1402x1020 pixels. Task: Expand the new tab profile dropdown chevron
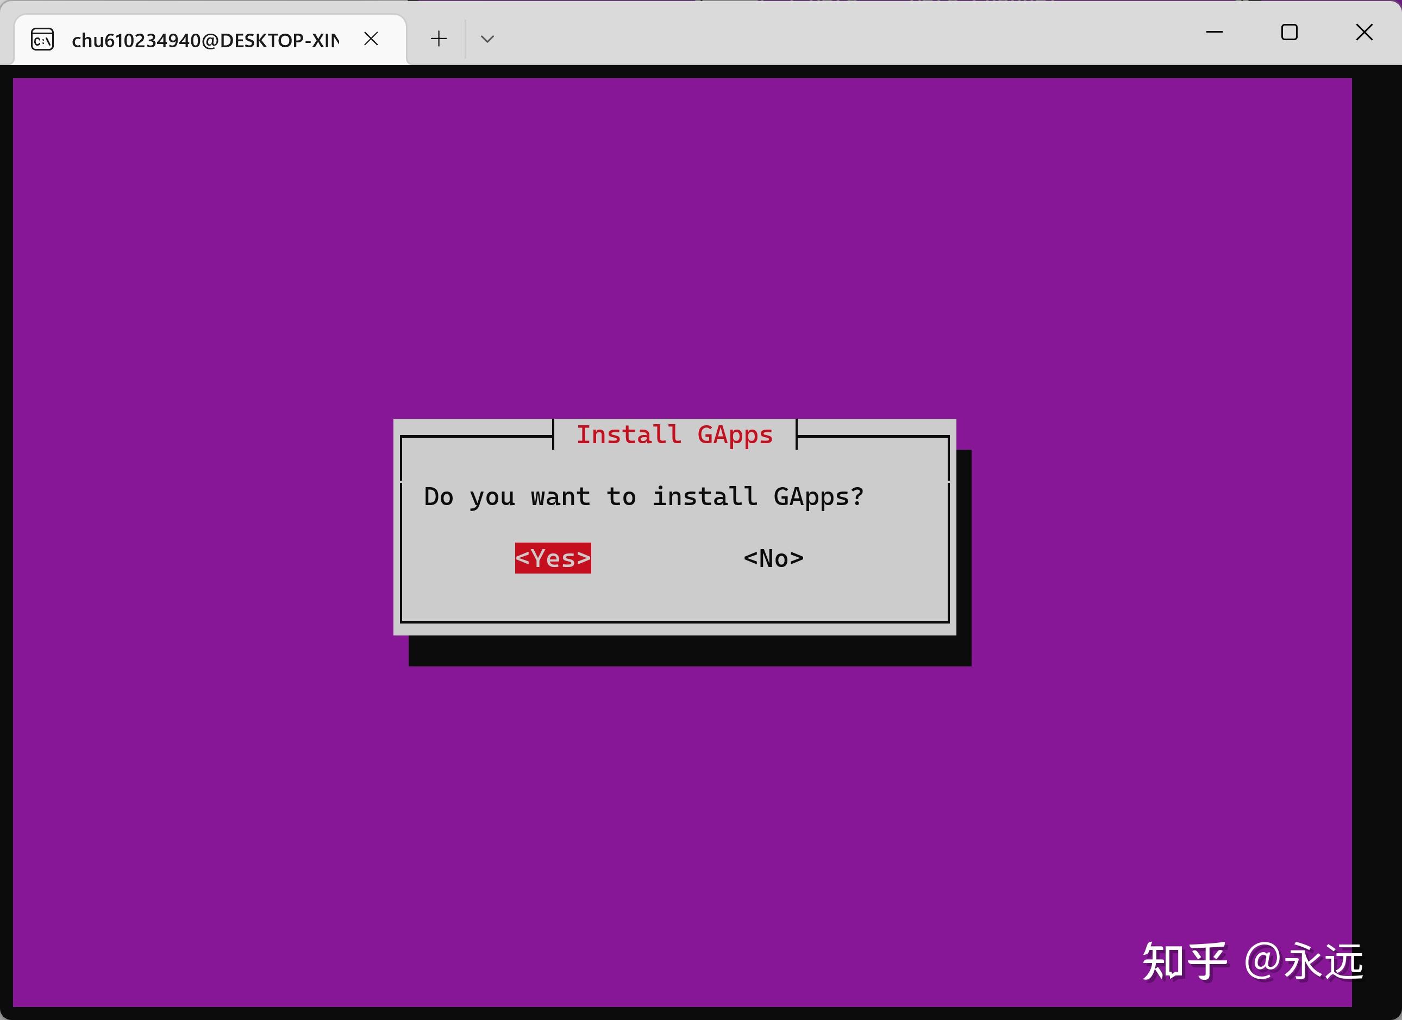[x=487, y=39]
